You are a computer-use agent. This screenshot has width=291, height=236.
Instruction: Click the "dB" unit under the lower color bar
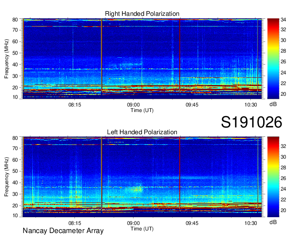(x=273, y=222)
